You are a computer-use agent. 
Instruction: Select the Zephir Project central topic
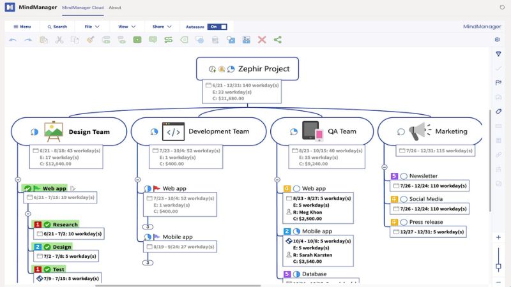pos(248,69)
